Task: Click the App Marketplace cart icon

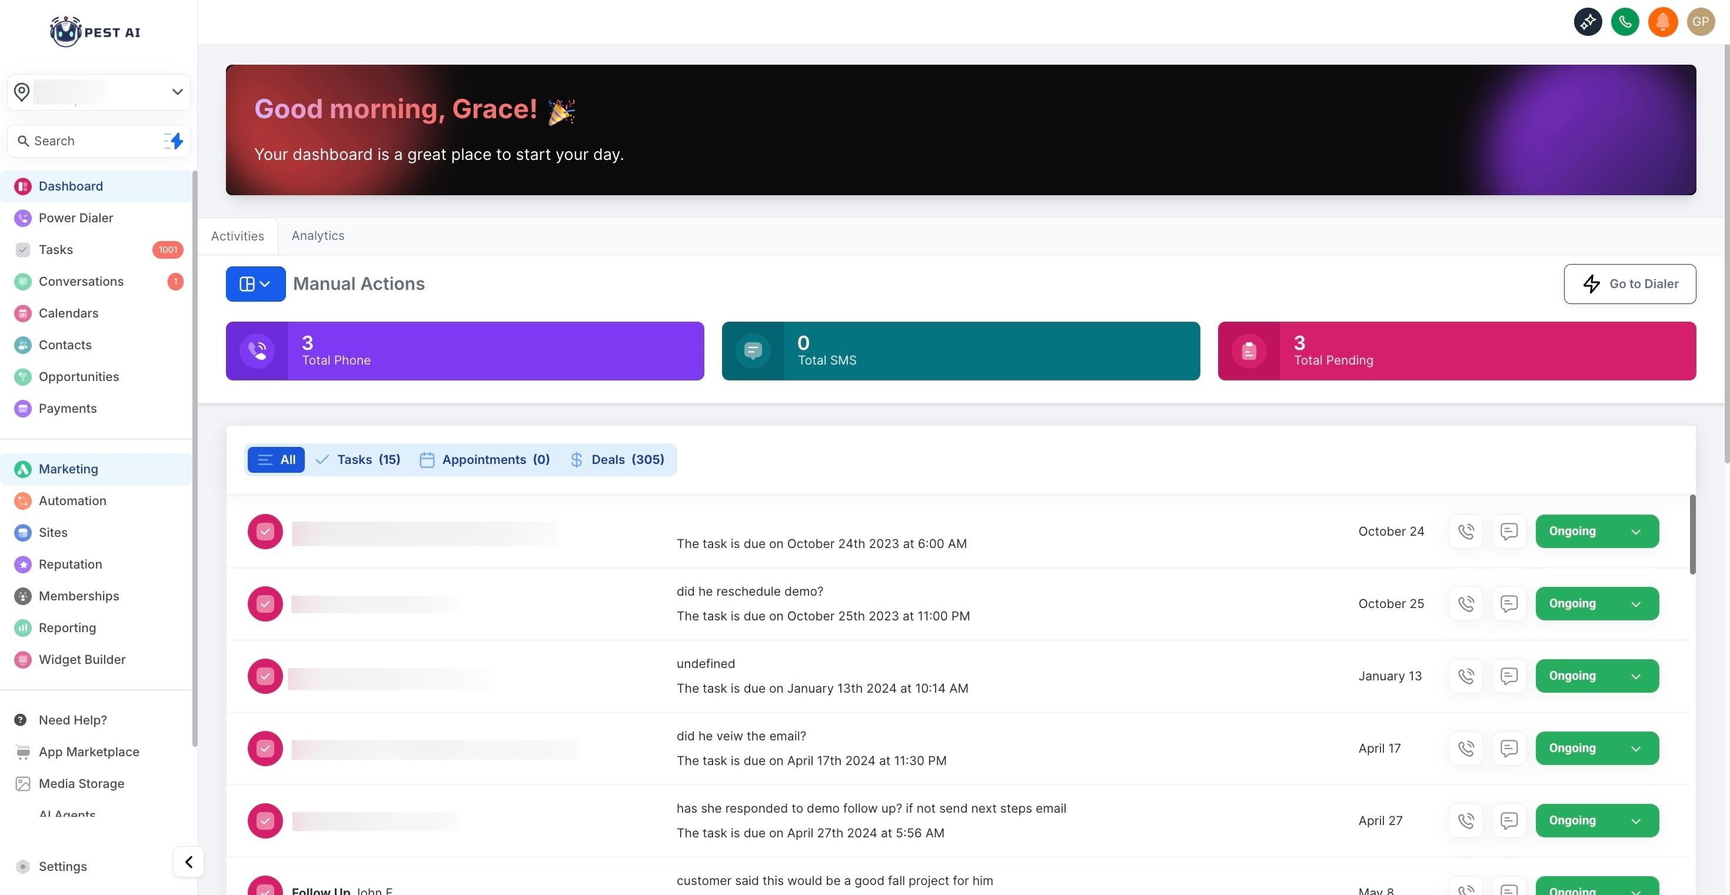Action: (23, 752)
